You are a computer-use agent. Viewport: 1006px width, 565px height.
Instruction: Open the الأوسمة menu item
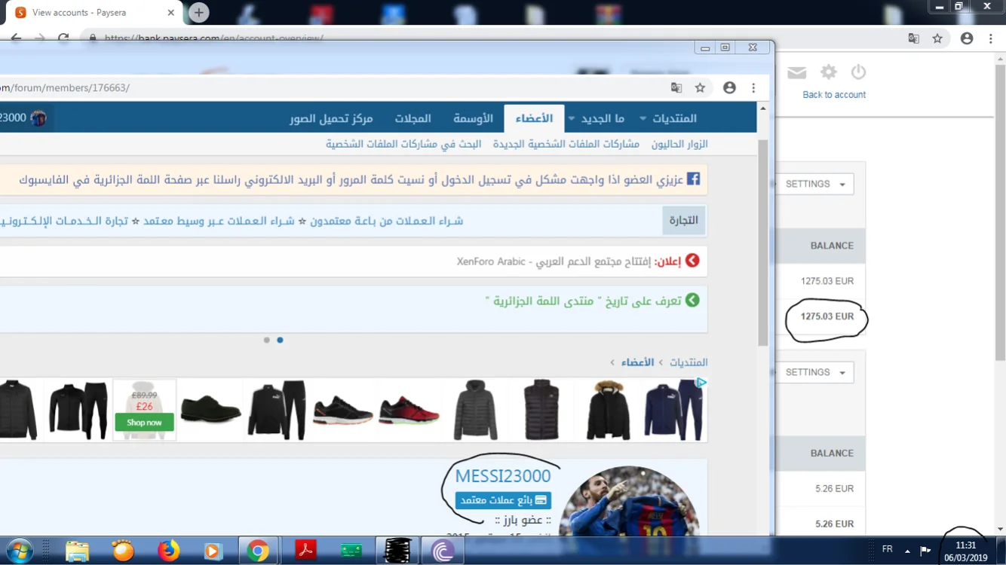point(473,119)
